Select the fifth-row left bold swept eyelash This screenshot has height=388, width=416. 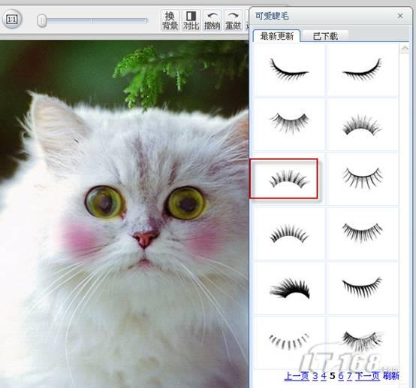click(x=289, y=289)
